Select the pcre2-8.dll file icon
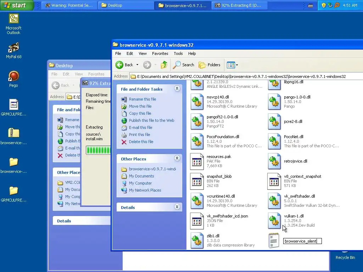Screen dimensions: 363x272 pos(274,121)
